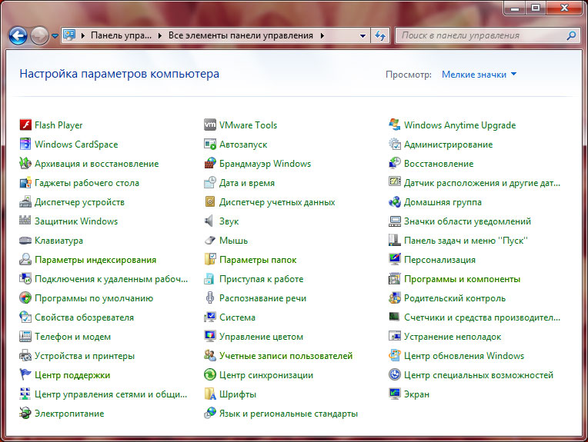Open Центр синхронизации link

tap(266, 375)
